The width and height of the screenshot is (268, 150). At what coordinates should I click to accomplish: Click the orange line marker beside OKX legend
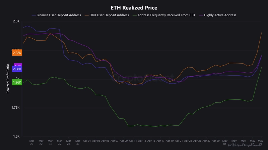tap(87, 15)
